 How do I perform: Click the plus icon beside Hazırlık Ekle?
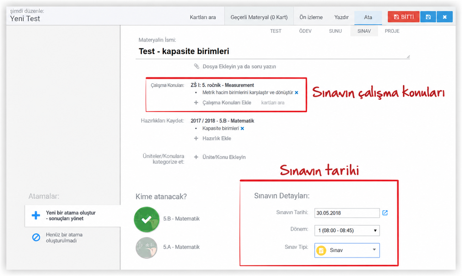(196, 138)
